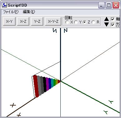Maximize the Script!3D window

coord(109,5)
